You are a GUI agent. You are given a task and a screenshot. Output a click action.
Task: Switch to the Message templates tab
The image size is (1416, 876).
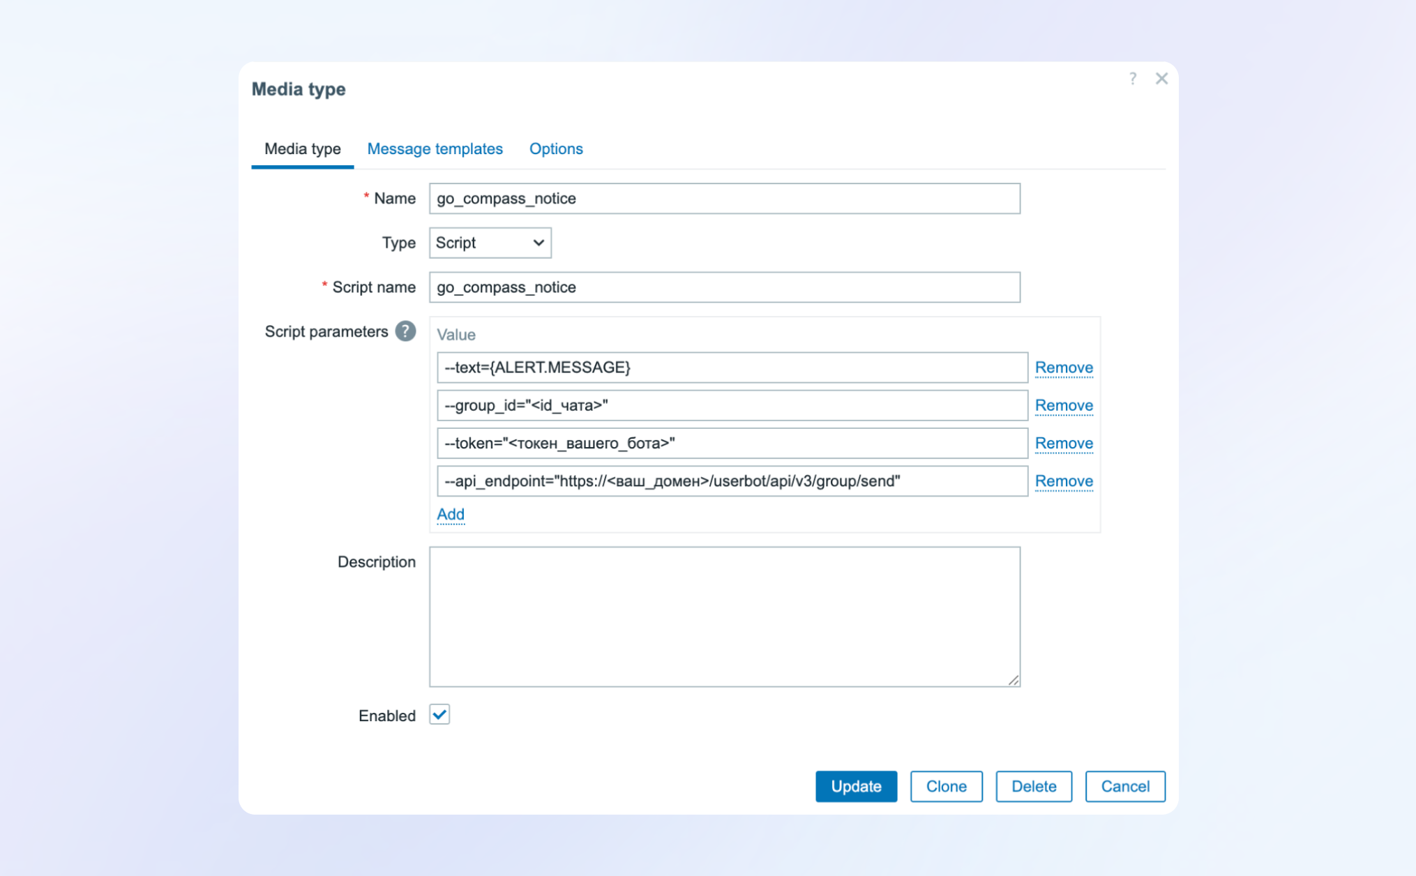[x=435, y=149]
